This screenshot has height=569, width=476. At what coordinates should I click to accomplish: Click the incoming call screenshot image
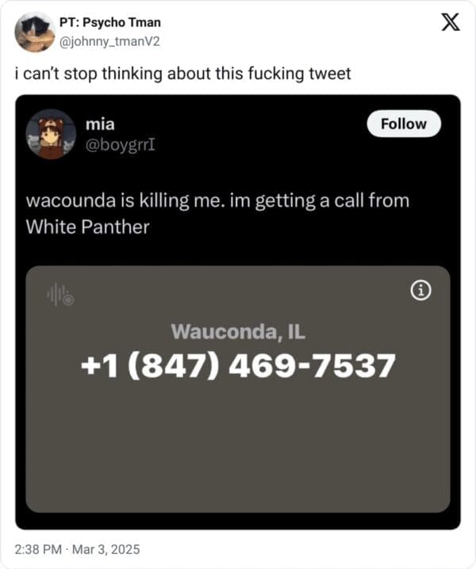click(x=238, y=389)
